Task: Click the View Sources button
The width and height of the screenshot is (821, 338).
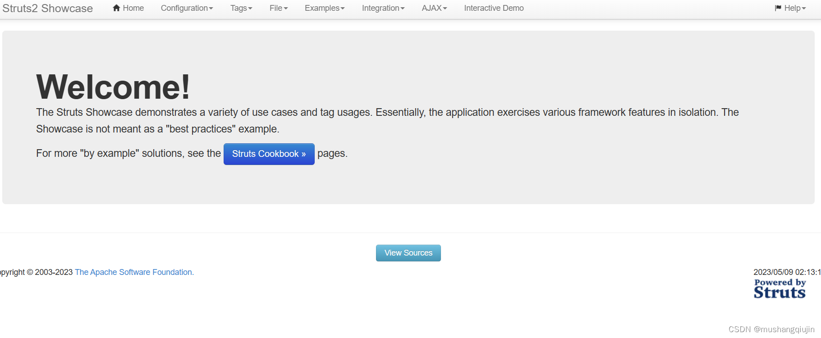Action: 408,253
